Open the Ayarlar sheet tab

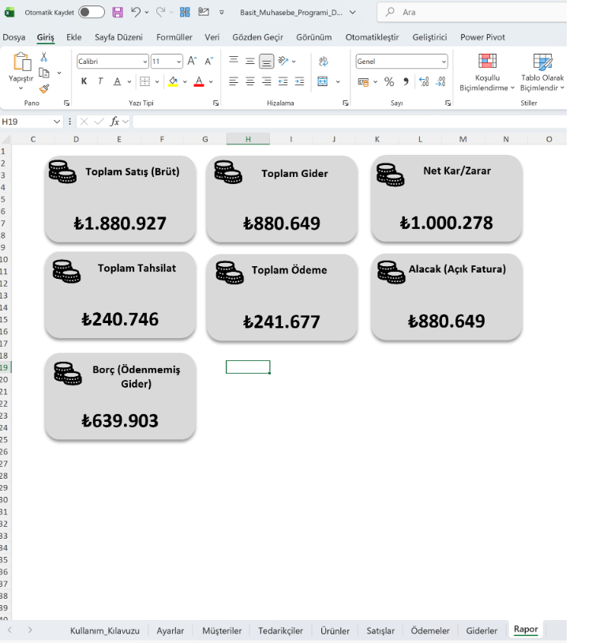pos(170,630)
